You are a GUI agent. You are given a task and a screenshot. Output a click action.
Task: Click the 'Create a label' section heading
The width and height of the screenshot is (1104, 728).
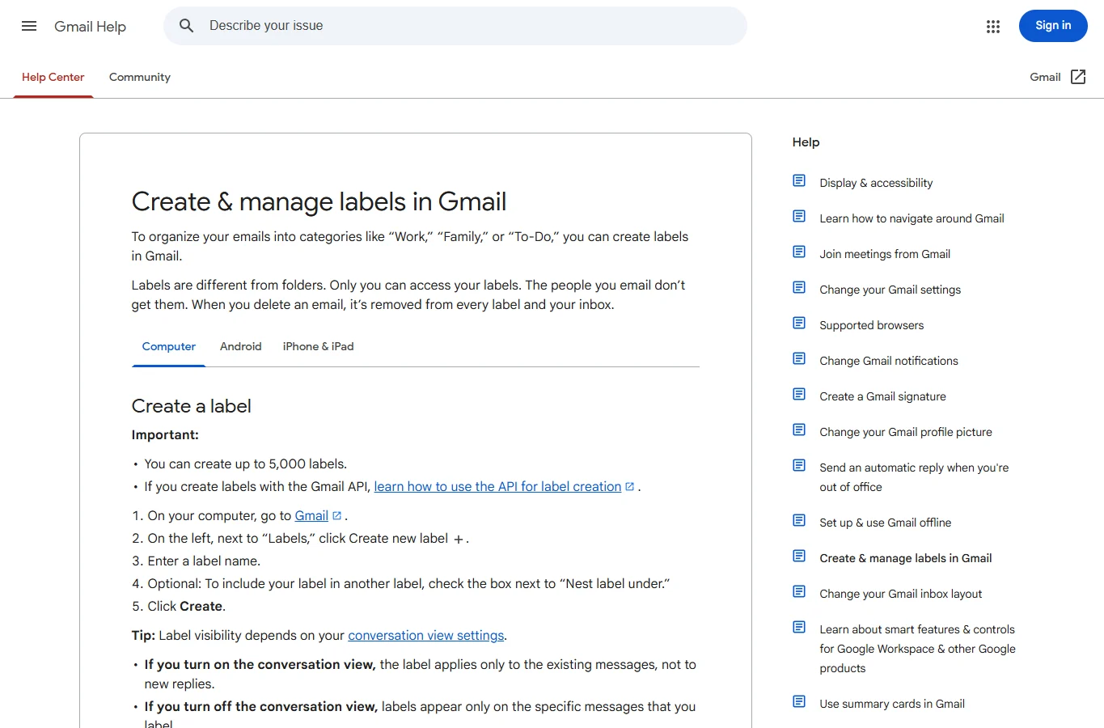(192, 406)
